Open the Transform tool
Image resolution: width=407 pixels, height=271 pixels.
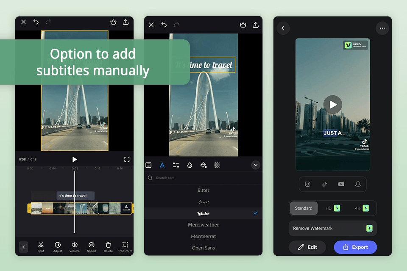[x=125, y=247]
